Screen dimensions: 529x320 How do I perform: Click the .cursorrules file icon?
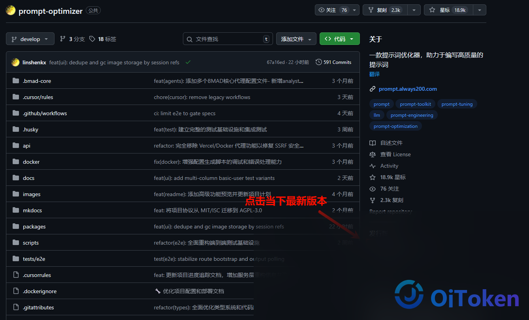point(16,275)
